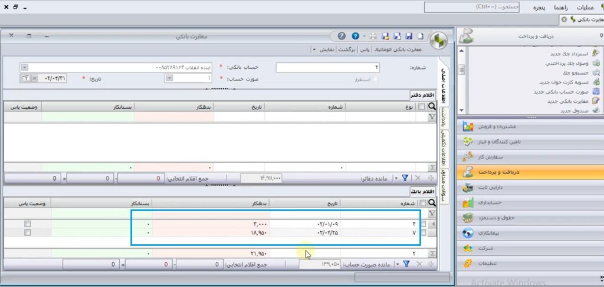Click the delete X icon beside مانده دفاتر
The height and width of the screenshot is (287, 604).
pyautogui.click(x=418, y=178)
